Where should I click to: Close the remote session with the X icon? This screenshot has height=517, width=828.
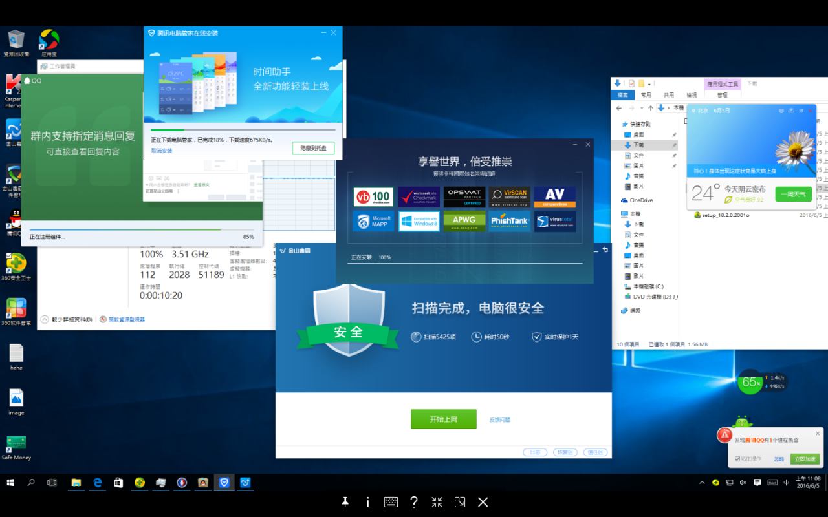483,502
